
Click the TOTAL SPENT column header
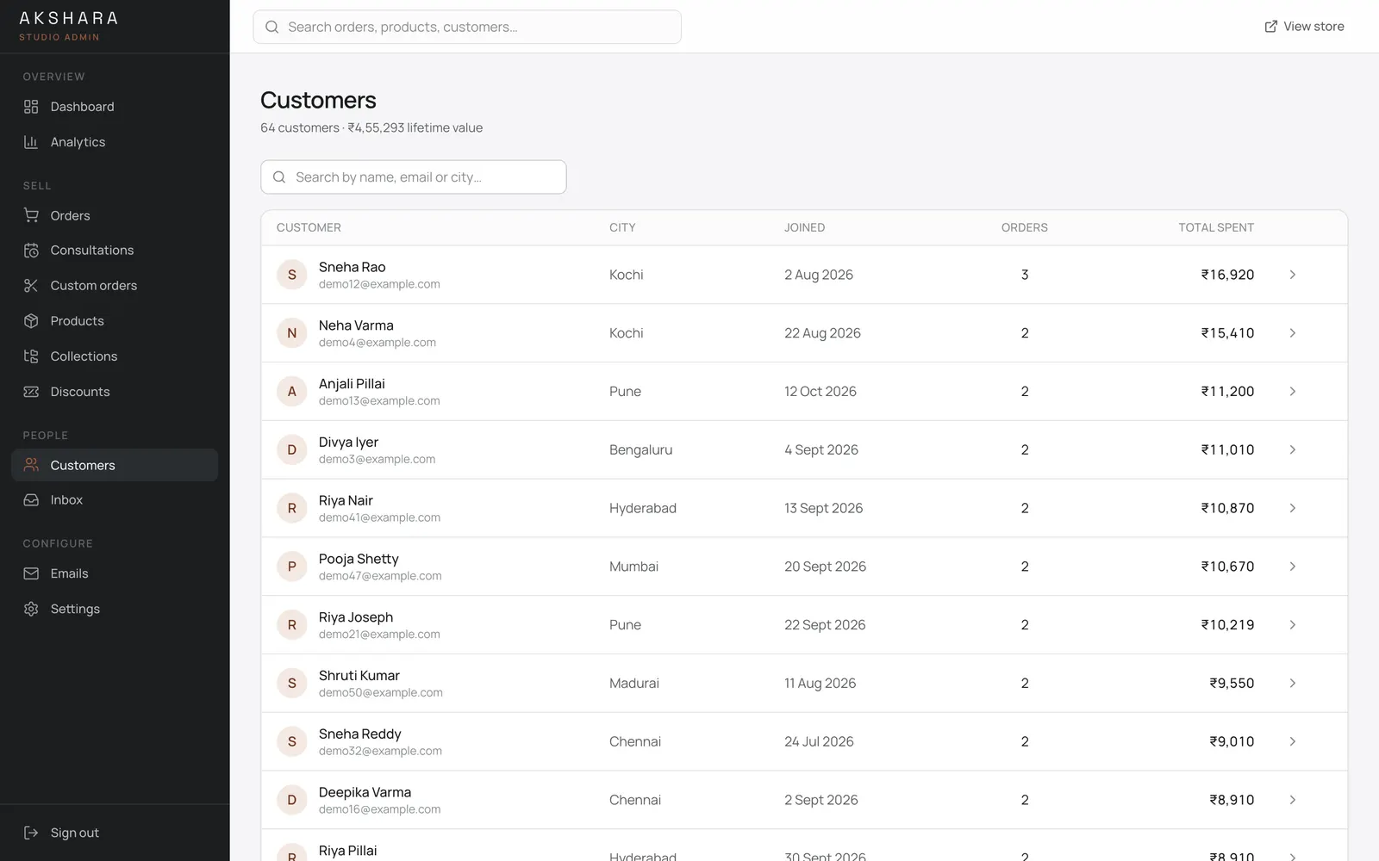click(1216, 227)
